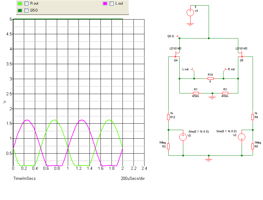Click the L out probe marker
Viewport: 263px width, 200px height.
coord(193,70)
